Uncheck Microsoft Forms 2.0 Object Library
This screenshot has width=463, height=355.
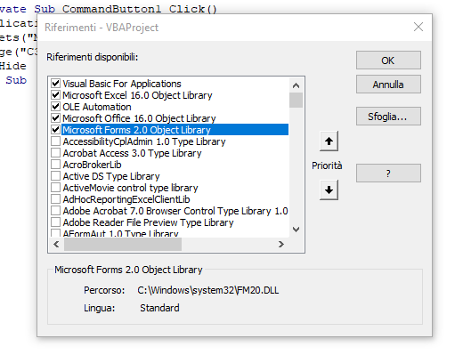point(55,130)
